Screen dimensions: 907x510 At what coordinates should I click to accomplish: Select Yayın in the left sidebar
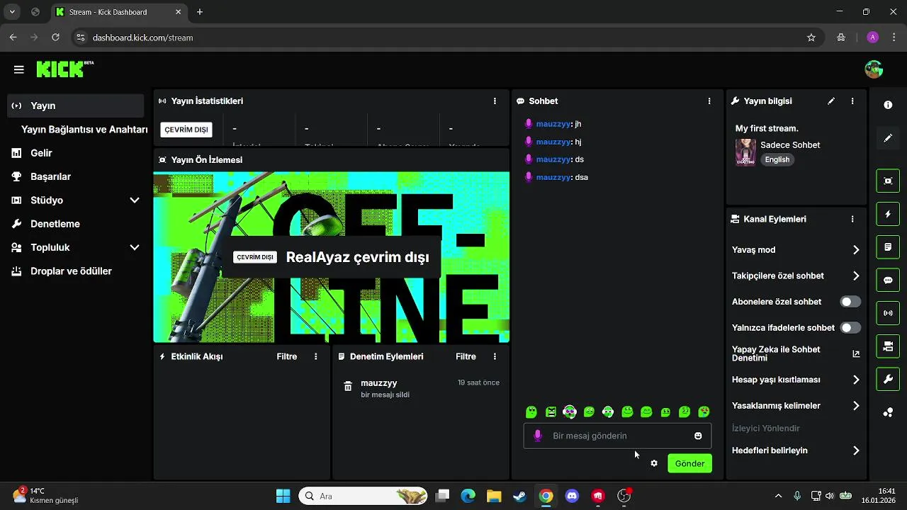[x=76, y=106]
